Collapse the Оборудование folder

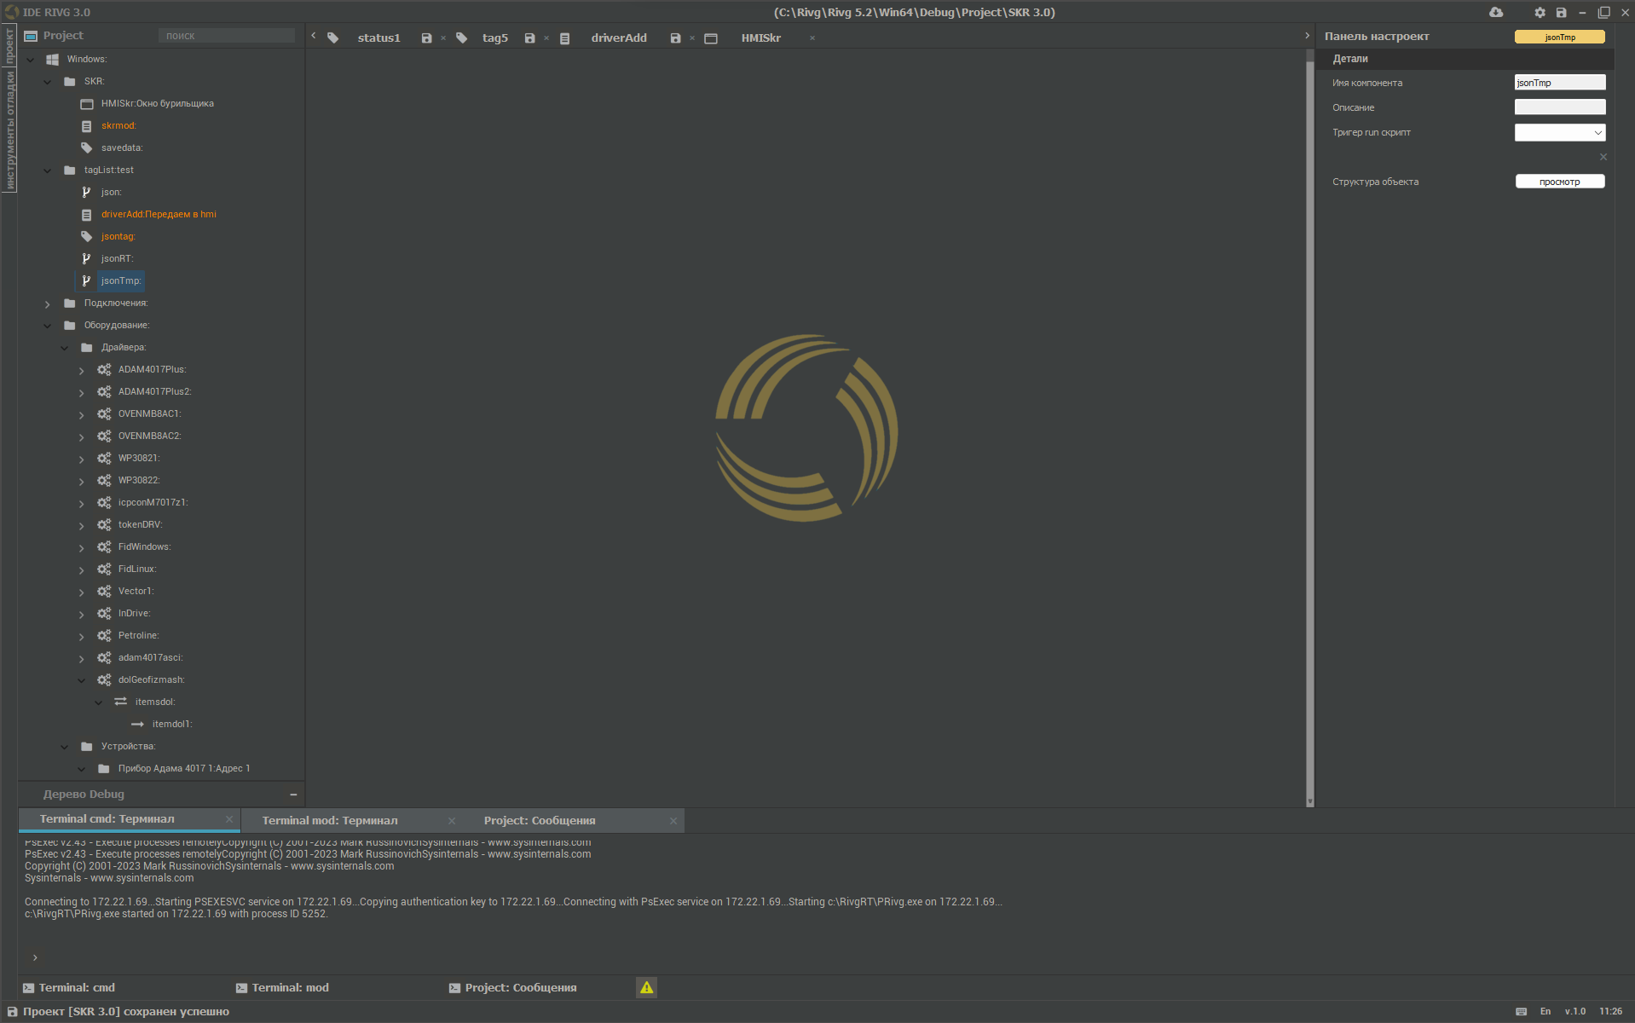pyautogui.click(x=48, y=326)
